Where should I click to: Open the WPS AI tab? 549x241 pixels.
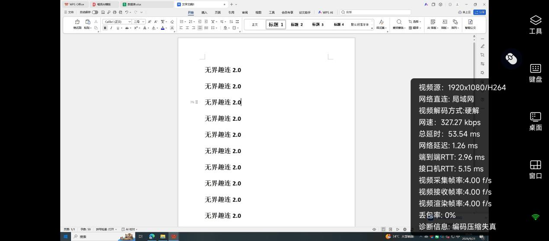click(x=326, y=13)
